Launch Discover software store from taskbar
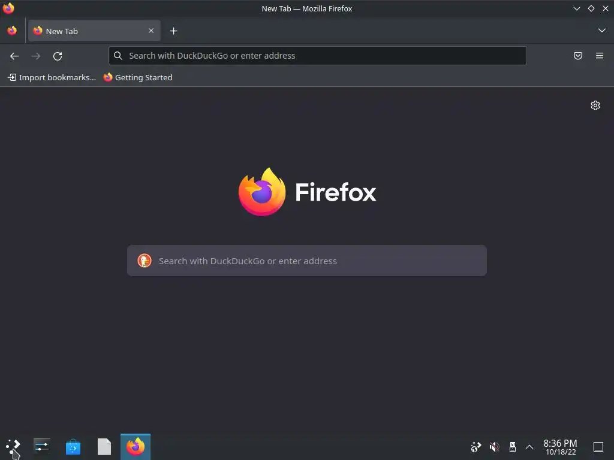 click(73, 447)
